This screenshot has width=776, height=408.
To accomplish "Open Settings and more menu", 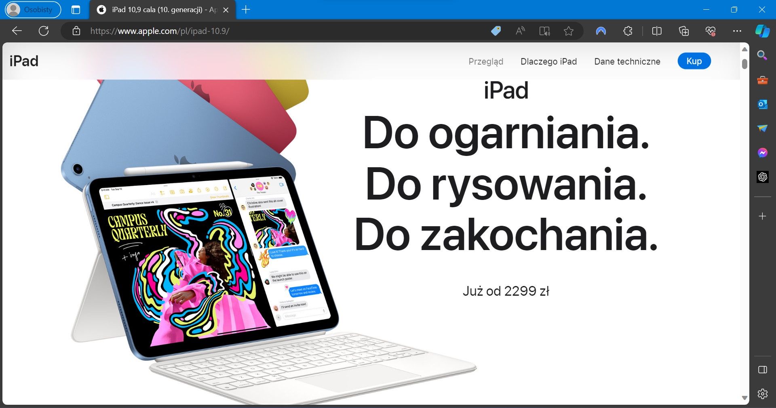I will [737, 31].
